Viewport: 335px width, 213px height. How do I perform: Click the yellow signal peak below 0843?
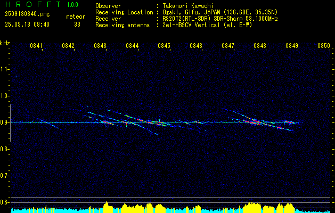tap(108, 207)
